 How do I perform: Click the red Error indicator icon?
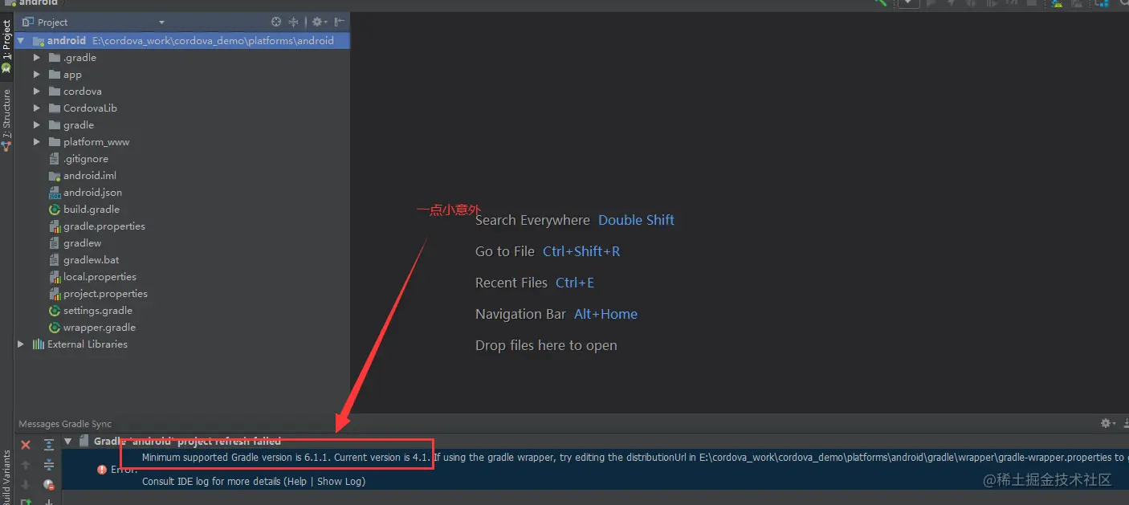(102, 470)
